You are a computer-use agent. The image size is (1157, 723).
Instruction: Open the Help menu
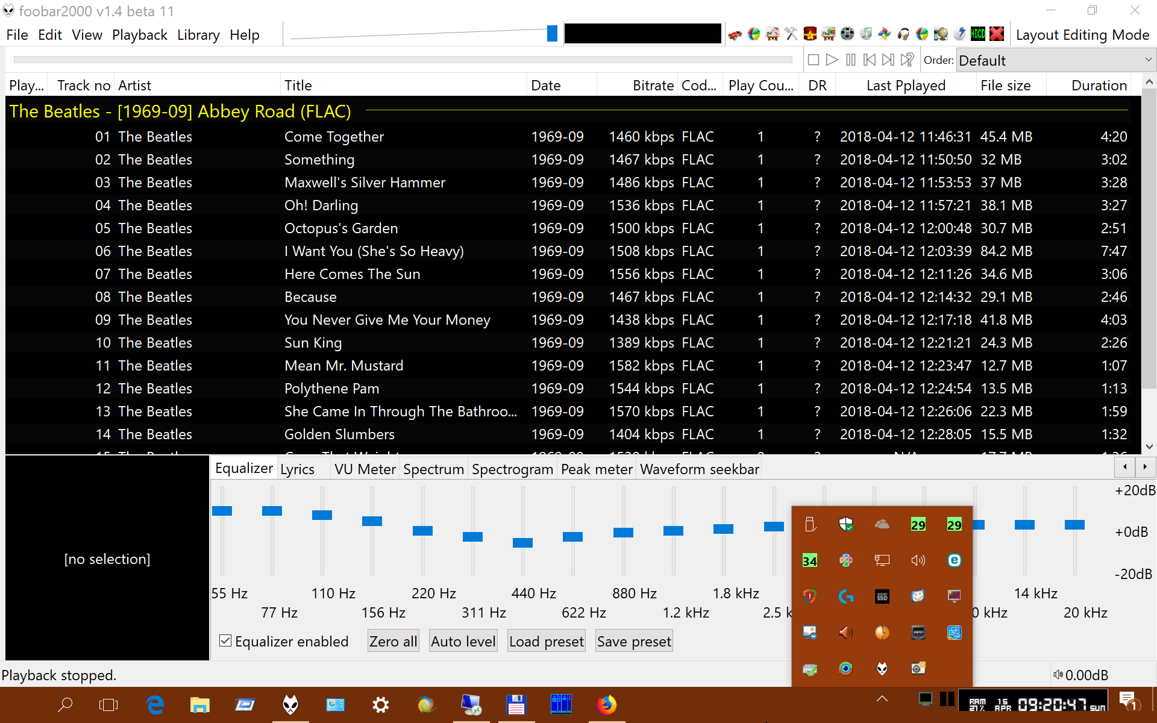[x=244, y=35]
